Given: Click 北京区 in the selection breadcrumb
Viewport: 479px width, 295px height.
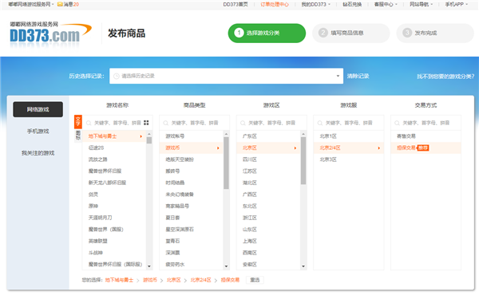Looking at the screenshot, I should [173, 280].
